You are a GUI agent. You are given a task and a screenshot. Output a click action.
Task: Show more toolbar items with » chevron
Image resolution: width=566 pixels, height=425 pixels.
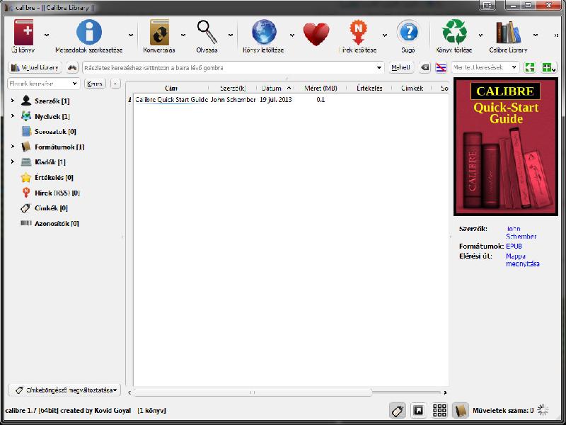click(556, 35)
